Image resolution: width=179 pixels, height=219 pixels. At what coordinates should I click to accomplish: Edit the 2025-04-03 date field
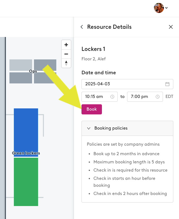(x=127, y=84)
